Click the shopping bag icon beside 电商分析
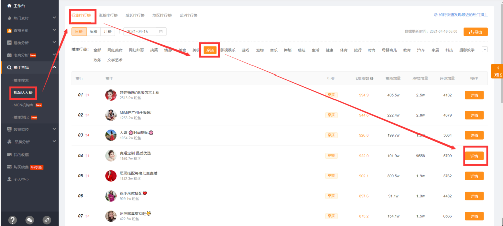503x226 pixels. click(9, 55)
